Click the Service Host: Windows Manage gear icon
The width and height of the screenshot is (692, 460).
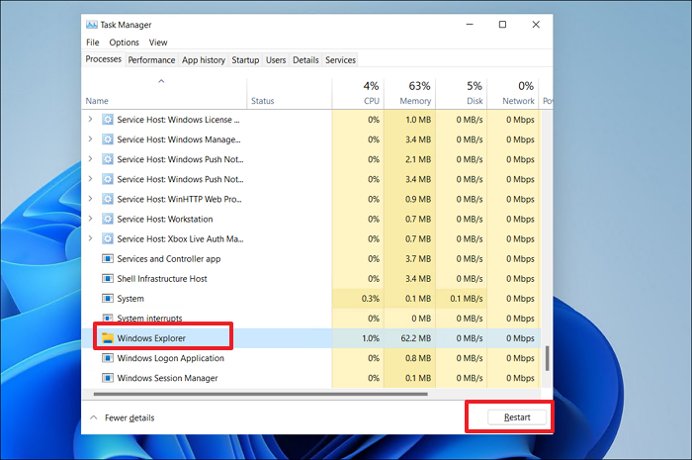click(107, 139)
